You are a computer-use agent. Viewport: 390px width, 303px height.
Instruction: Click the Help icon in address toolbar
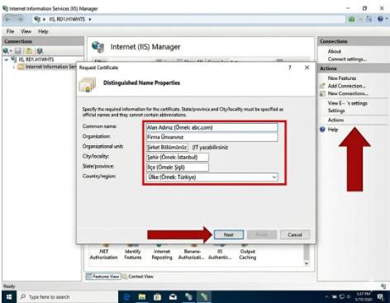click(x=380, y=19)
